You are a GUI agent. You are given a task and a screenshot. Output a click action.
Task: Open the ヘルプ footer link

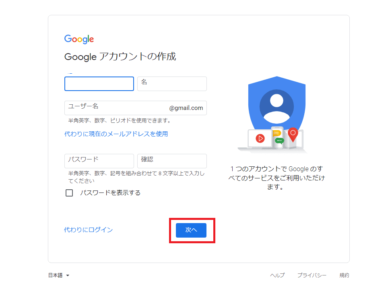[x=277, y=275]
